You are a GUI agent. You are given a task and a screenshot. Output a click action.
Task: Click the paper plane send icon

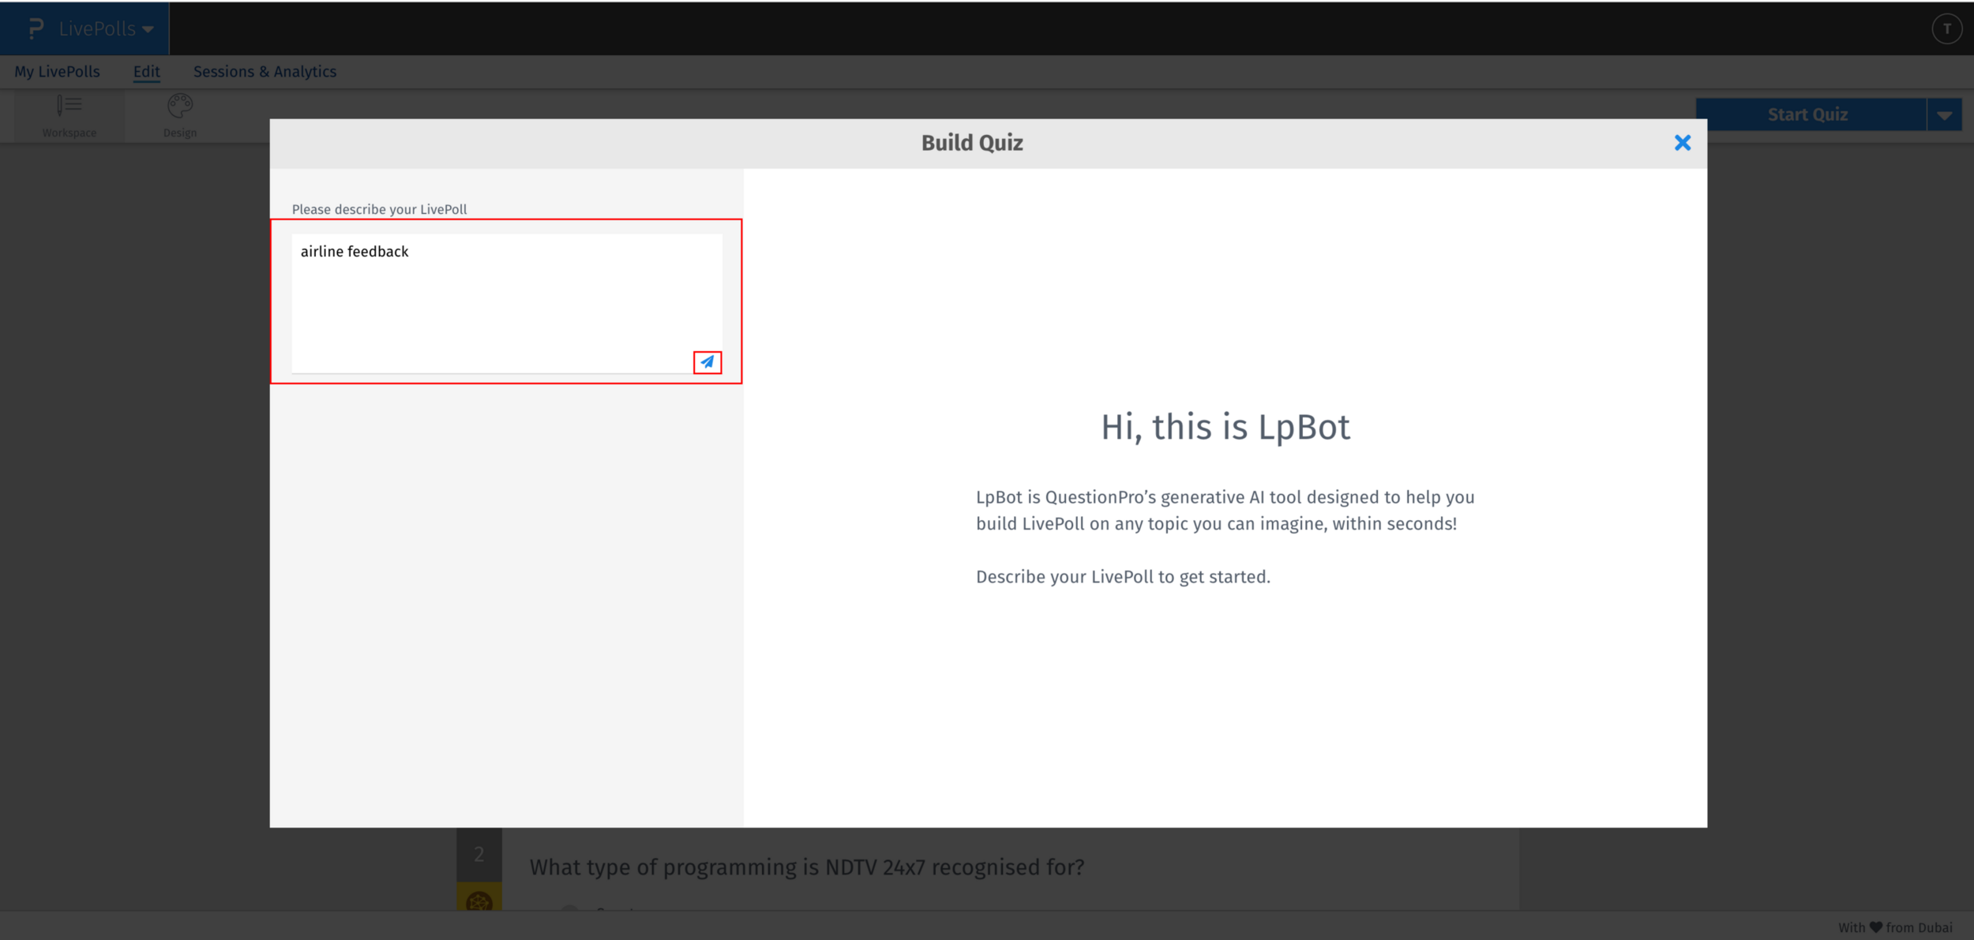707,362
